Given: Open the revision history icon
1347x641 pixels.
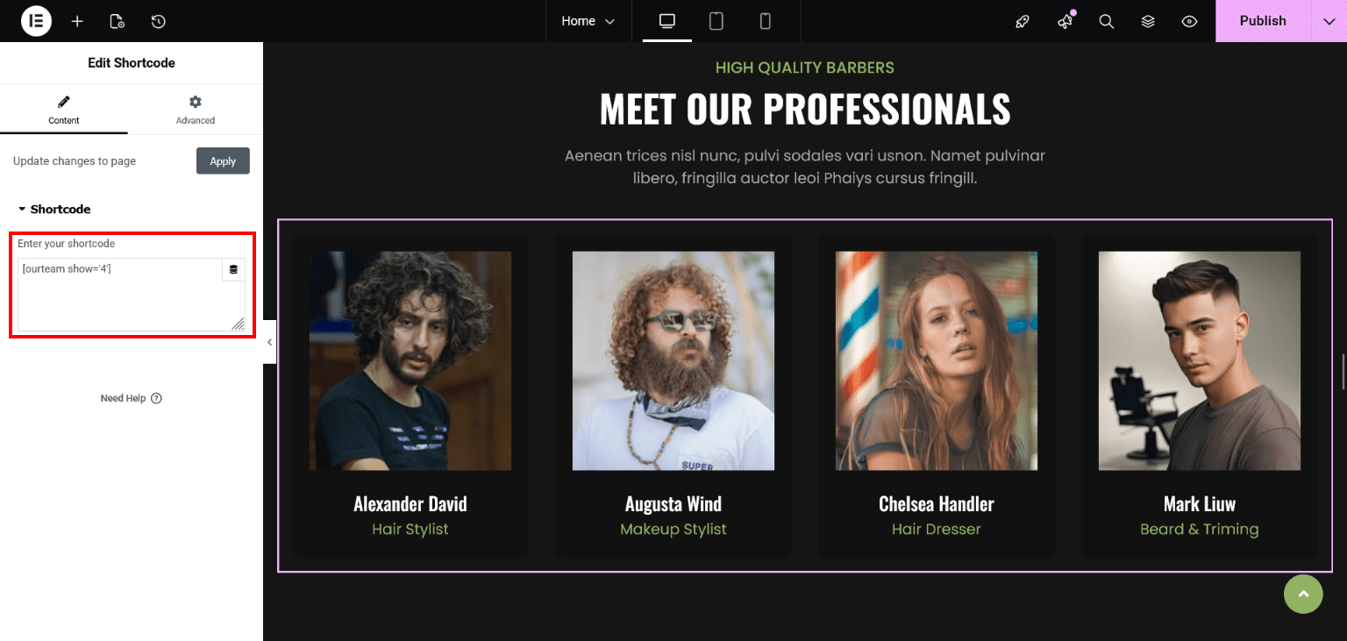Looking at the screenshot, I should click(159, 21).
